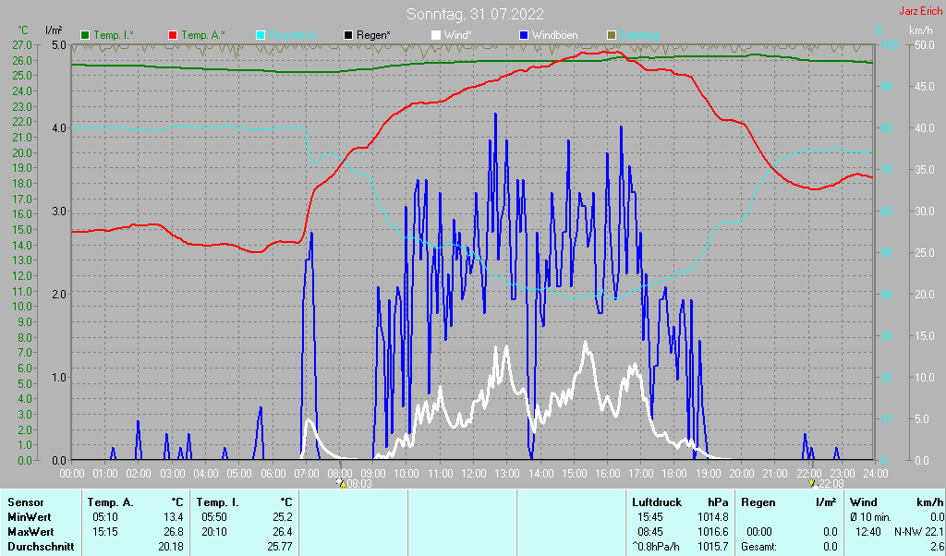Click the olive Empfang legend swatch
946x556 pixels.
coord(612,36)
